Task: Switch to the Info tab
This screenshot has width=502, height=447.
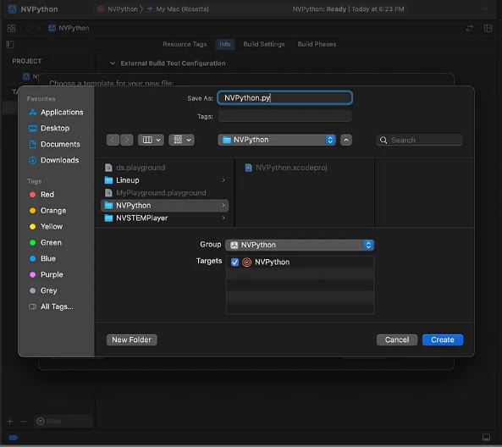Action: pos(224,44)
